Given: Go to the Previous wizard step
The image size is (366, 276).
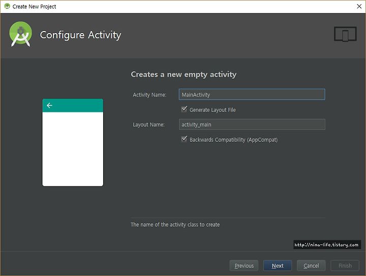Looking at the screenshot, I should (244, 265).
